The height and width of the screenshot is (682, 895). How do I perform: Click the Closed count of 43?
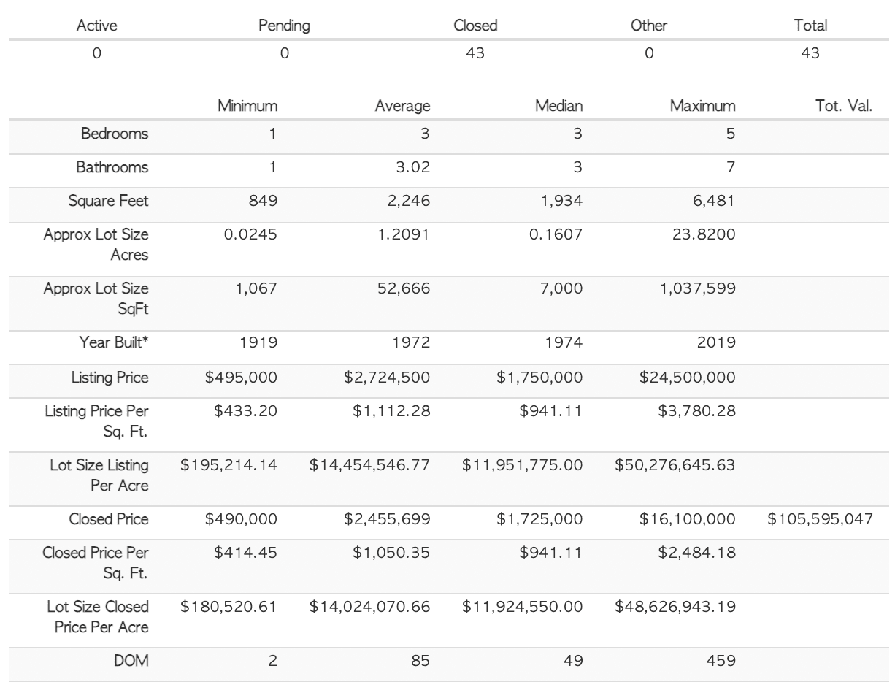tap(475, 53)
